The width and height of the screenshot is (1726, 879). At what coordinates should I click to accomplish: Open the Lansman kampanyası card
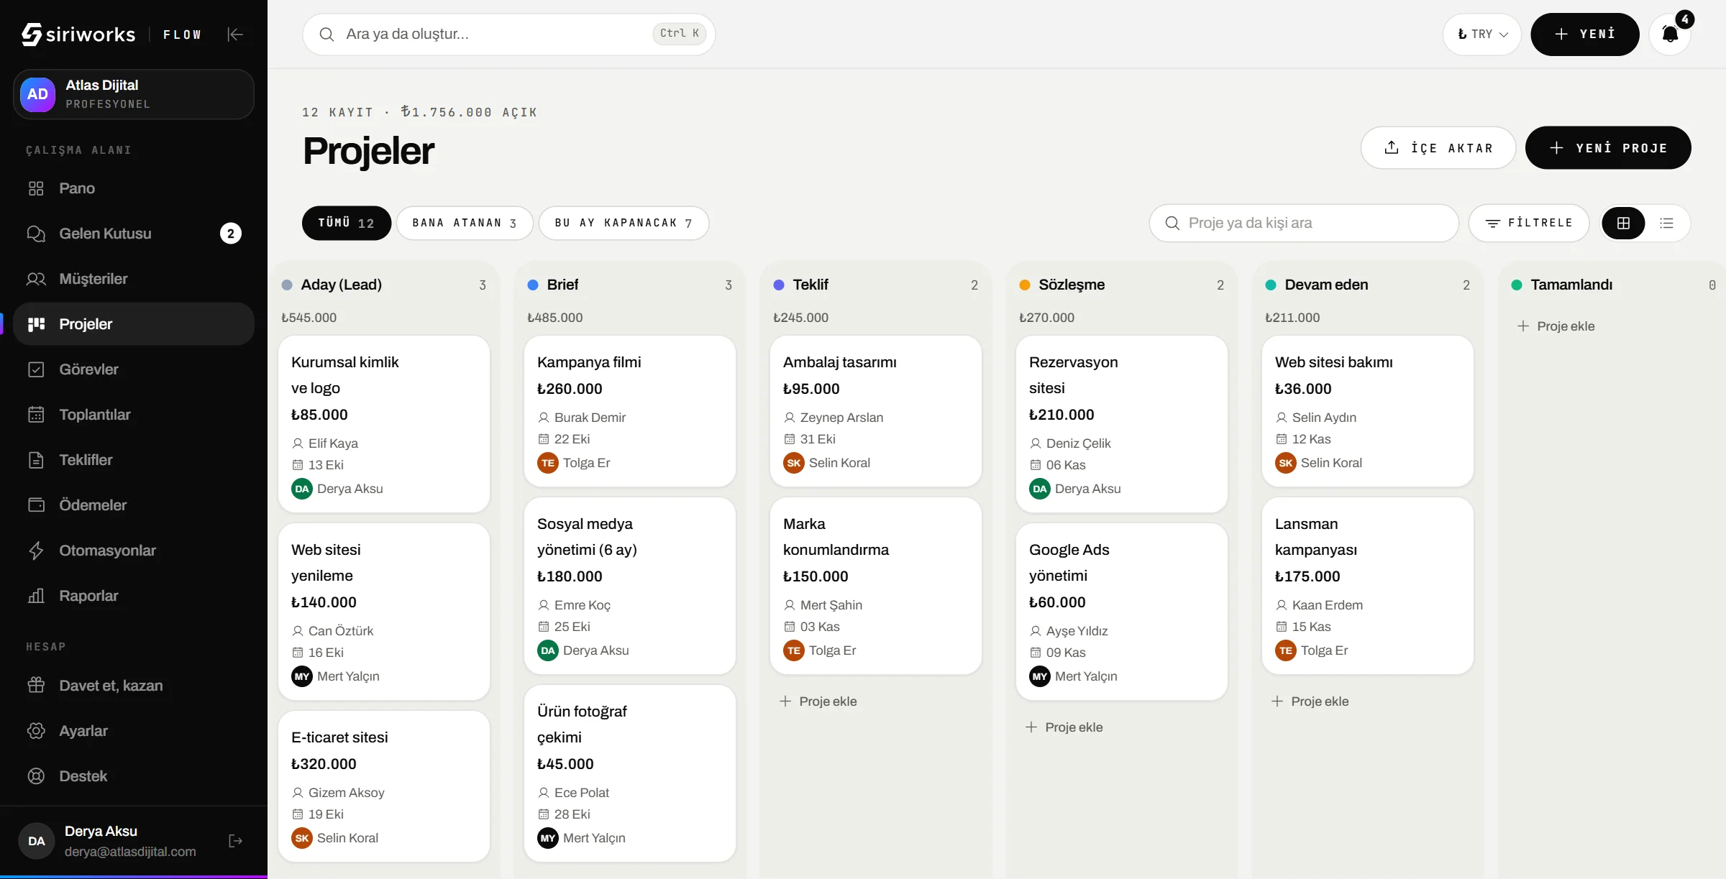click(1368, 586)
